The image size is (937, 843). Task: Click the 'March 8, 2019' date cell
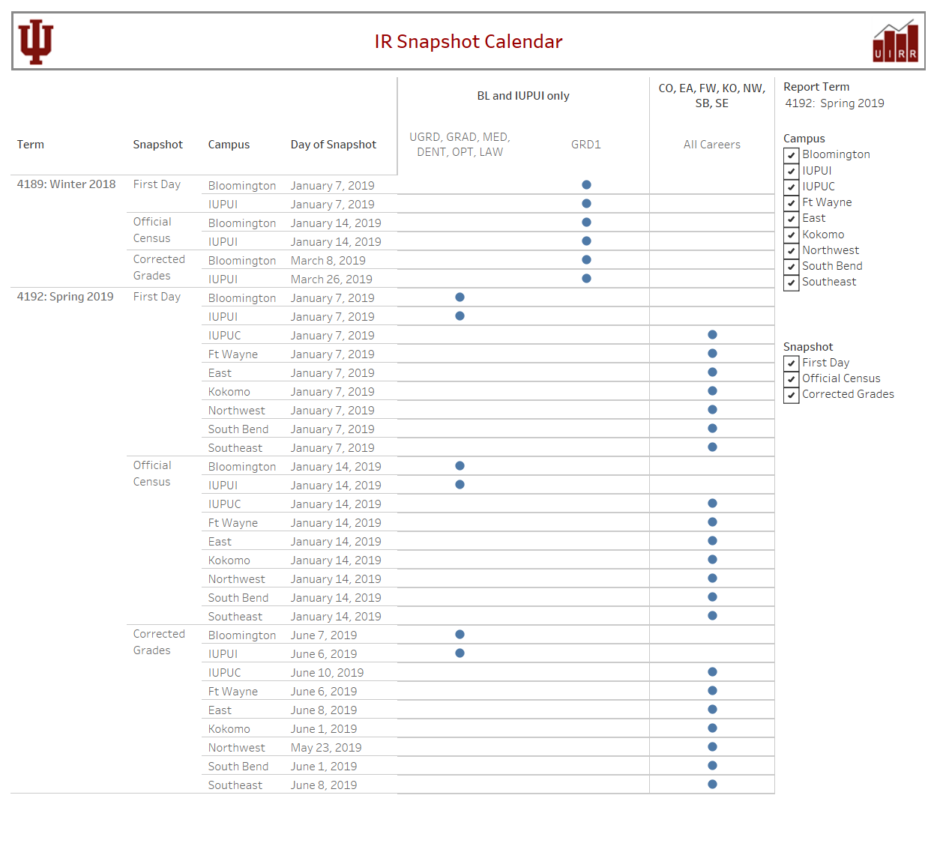click(328, 261)
